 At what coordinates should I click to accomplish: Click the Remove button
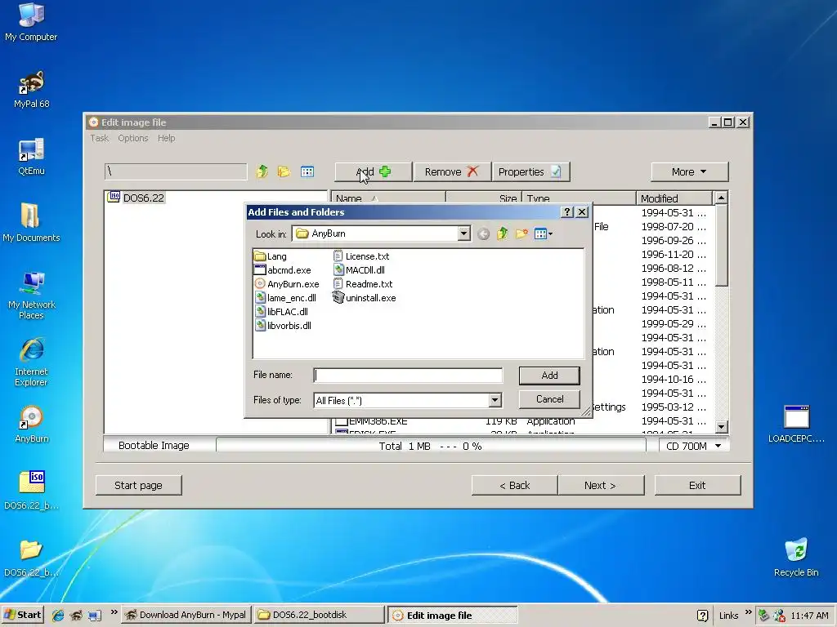click(452, 171)
